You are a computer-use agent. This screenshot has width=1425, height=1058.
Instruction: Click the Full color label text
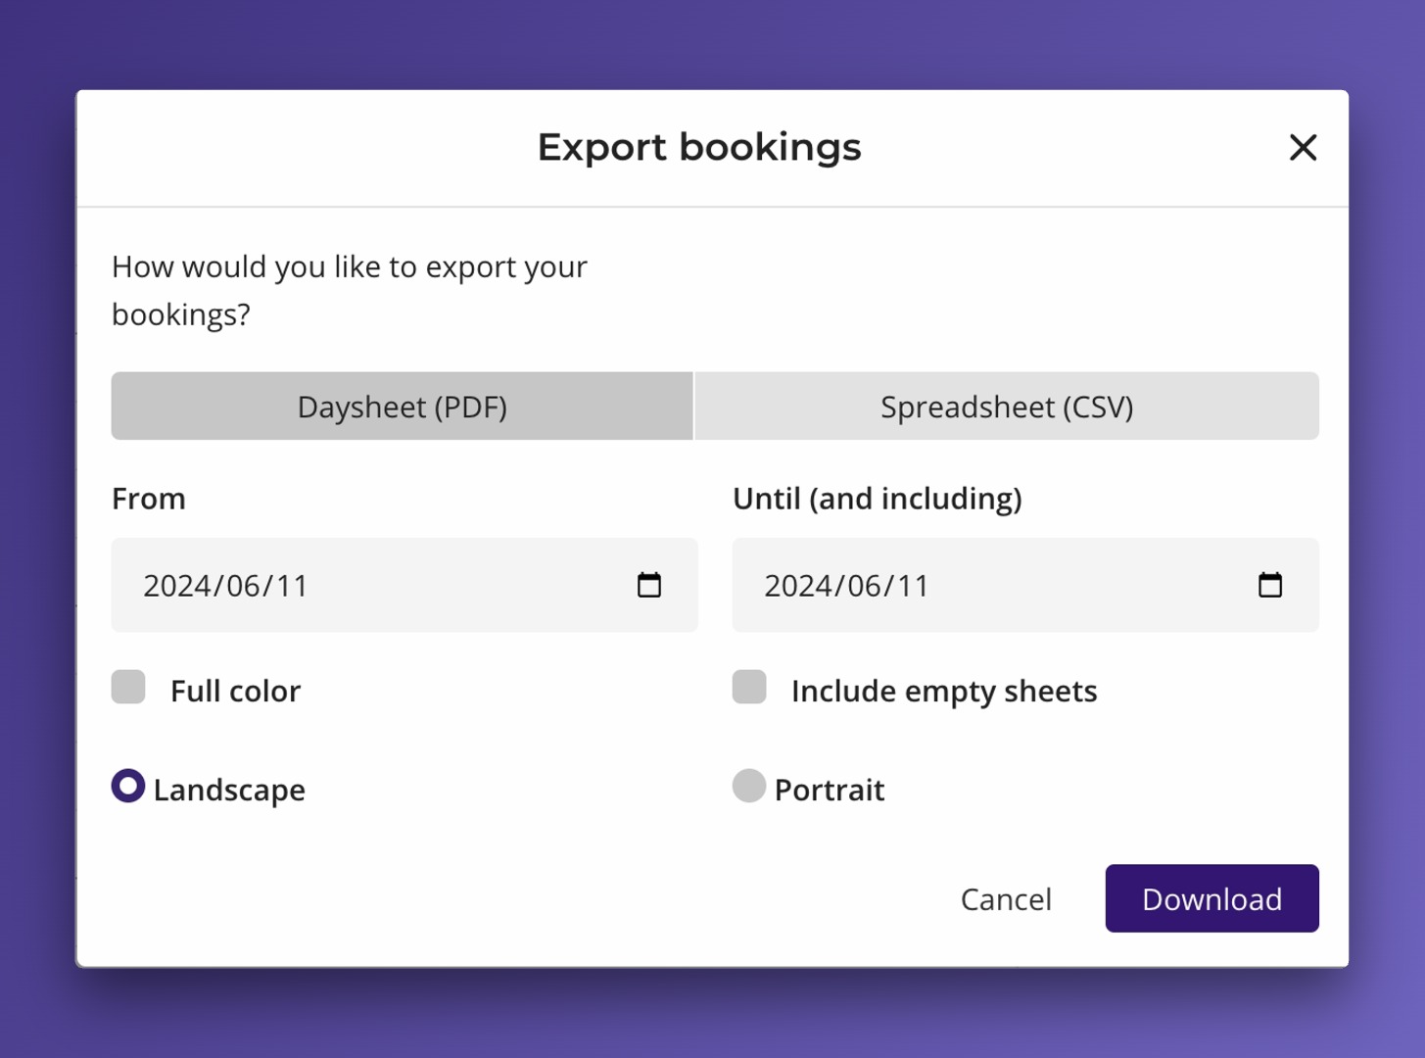[235, 690]
